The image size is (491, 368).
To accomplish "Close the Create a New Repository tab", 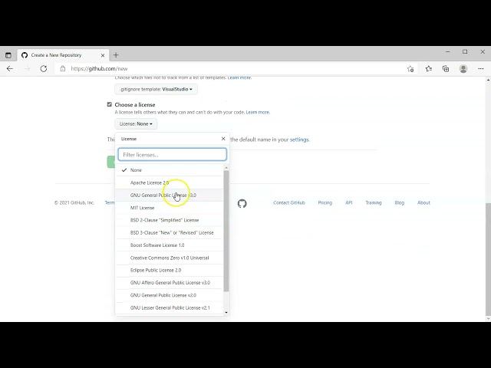I will pyautogui.click(x=103, y=55).
